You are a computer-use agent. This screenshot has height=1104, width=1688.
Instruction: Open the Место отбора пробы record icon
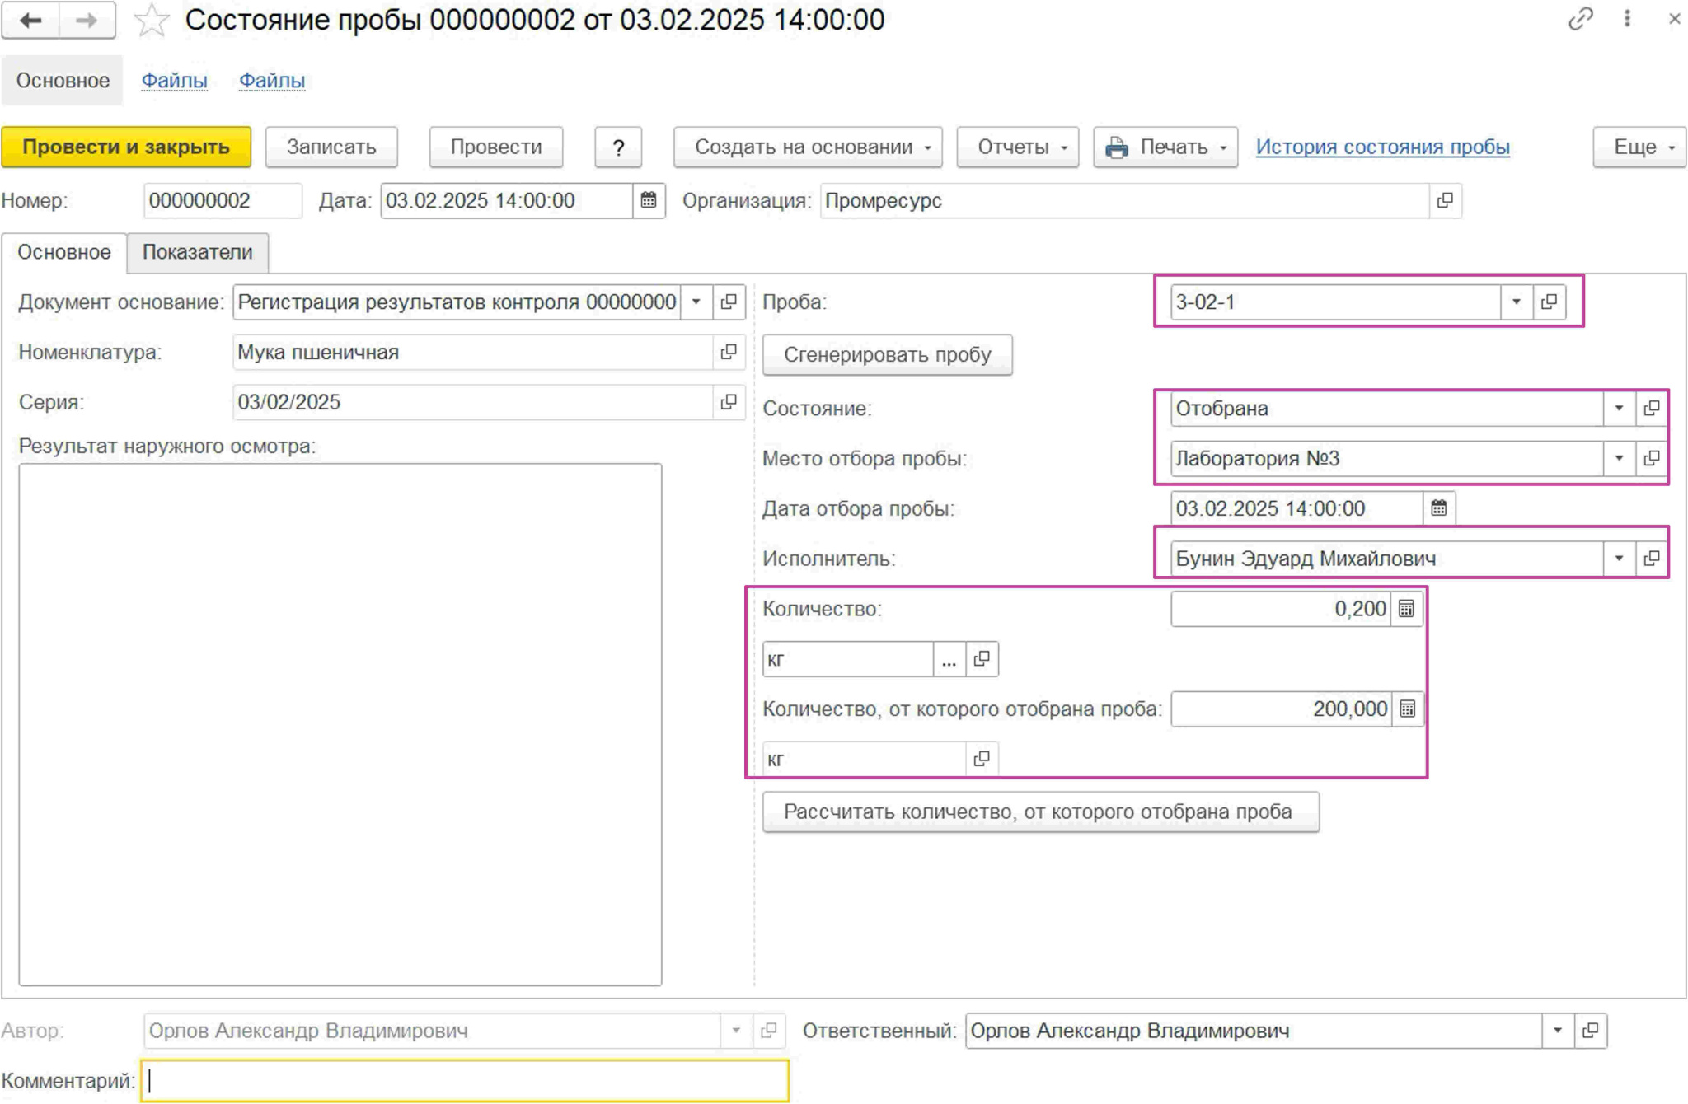(1651, 458)
